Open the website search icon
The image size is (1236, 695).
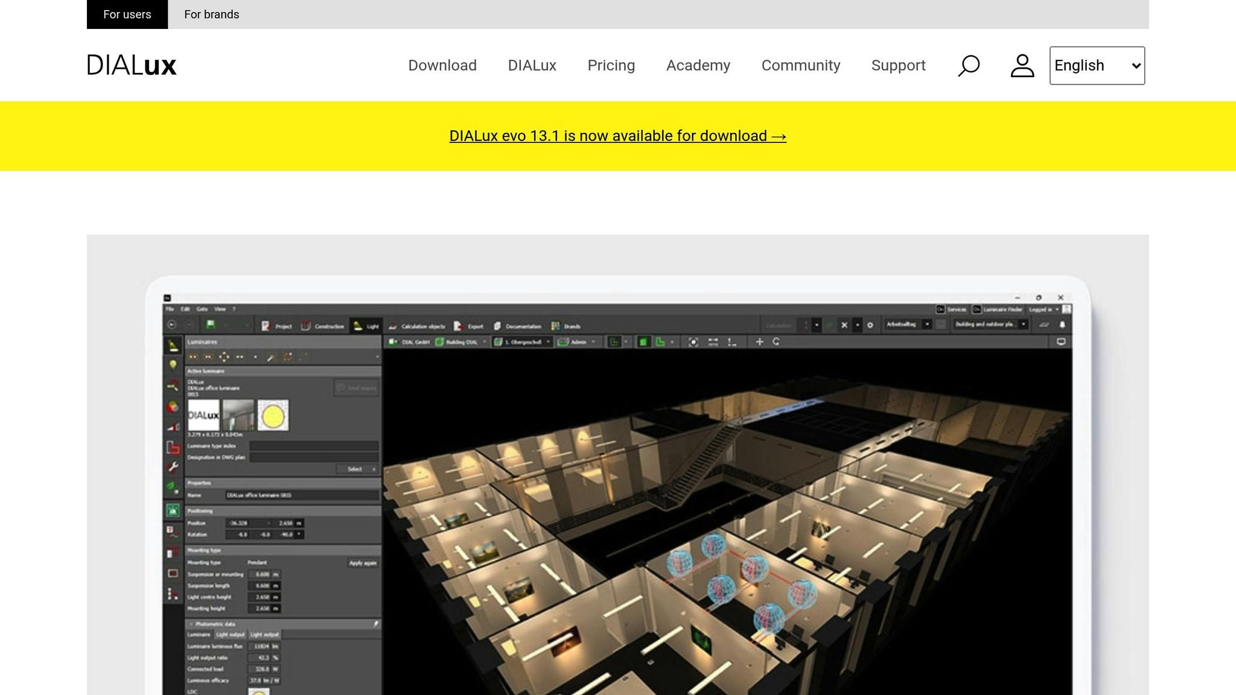pyautogui.click(x=969, y=65)
